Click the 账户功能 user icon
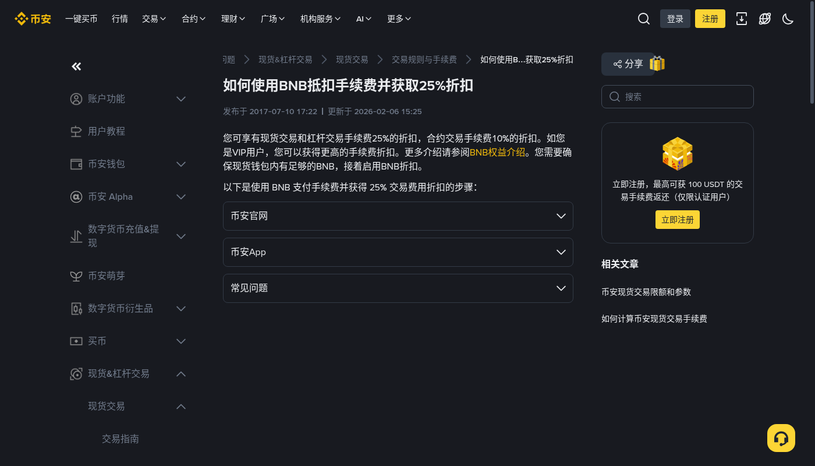Screen dimensions: 815x466 coord(76,99)
